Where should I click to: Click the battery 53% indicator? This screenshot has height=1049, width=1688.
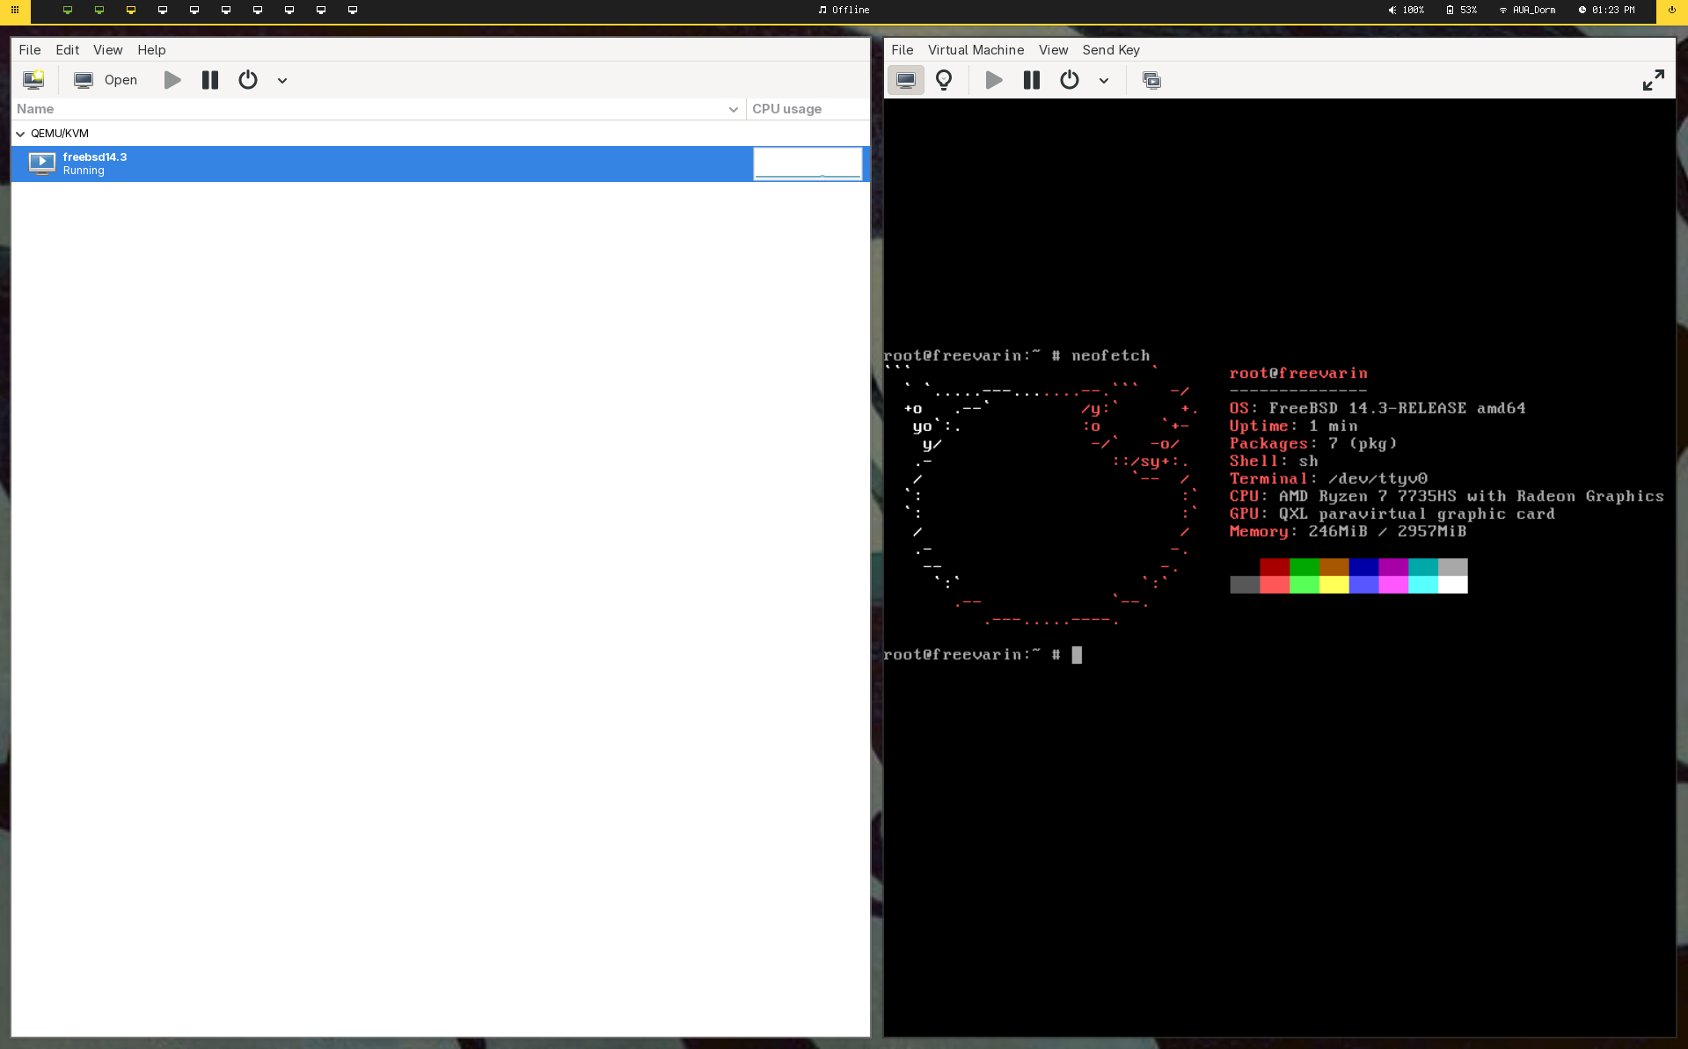[1462, 11]
